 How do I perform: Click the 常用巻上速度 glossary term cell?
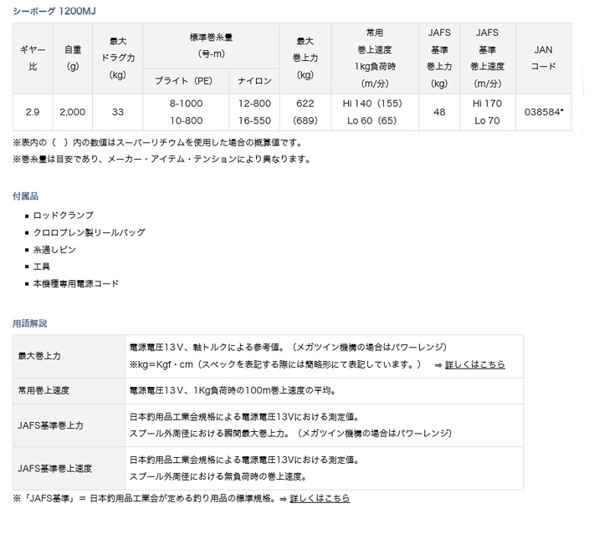click(x=69, y=391)
